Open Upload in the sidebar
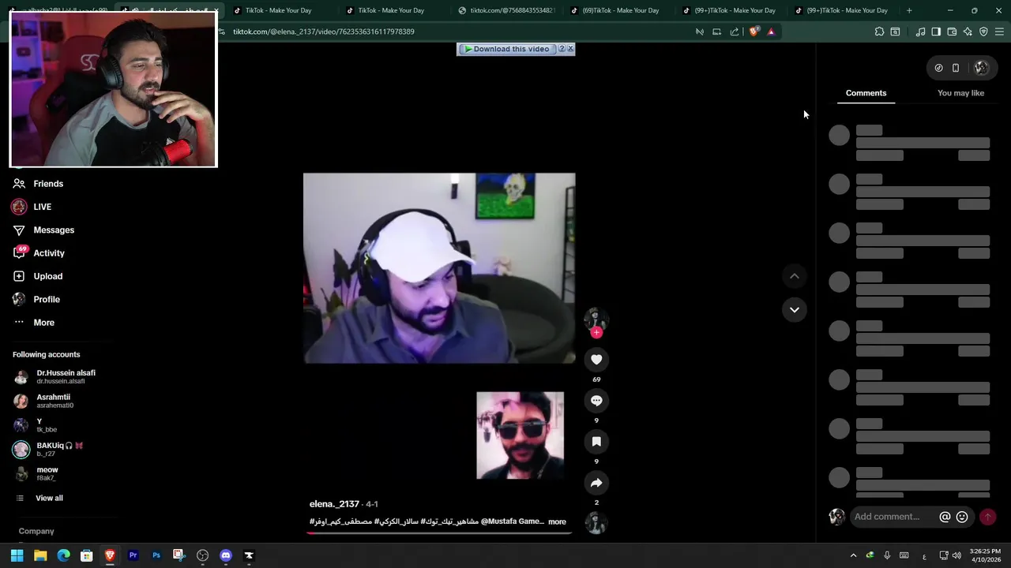The image size is (1011, 568). click(37, 276)
